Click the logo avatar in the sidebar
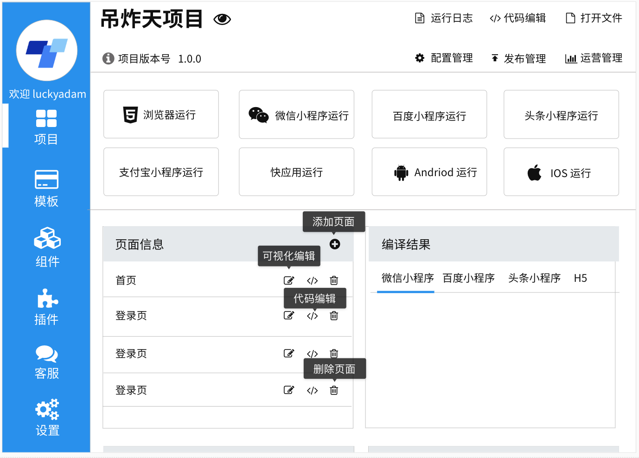639x458 pixels. tap(46, 50)
